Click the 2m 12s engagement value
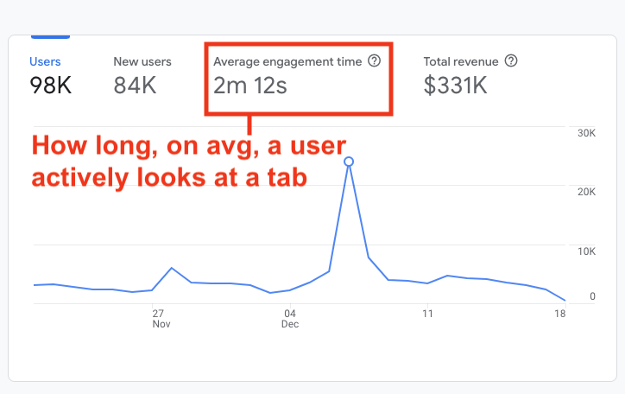 tap(250, 85)
